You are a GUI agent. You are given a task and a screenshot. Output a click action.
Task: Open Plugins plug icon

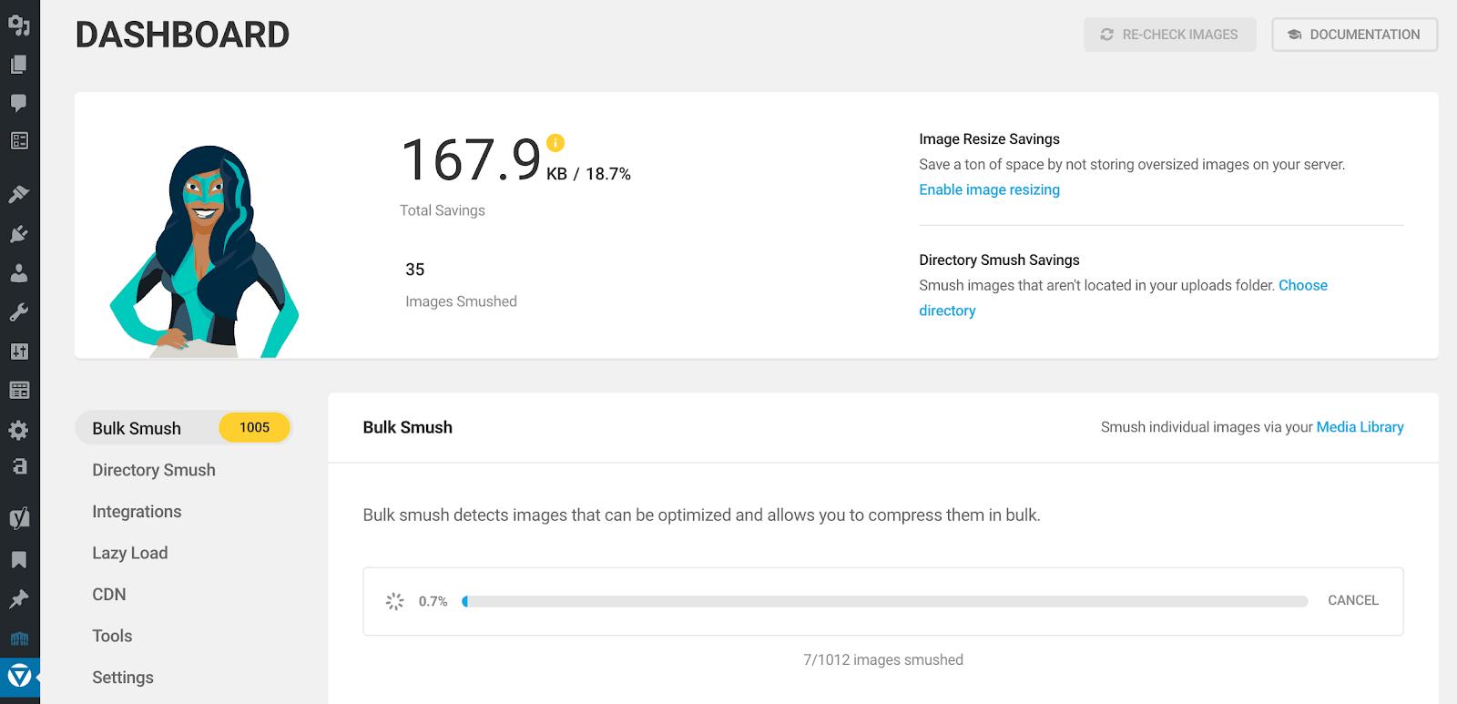pyautogui.click(x=18, y=234)
